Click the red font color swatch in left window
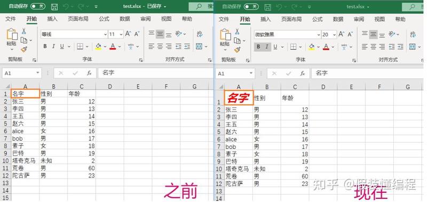Viewport: 427px width, 202px height. pyautogui.click(x=113, y=46)
